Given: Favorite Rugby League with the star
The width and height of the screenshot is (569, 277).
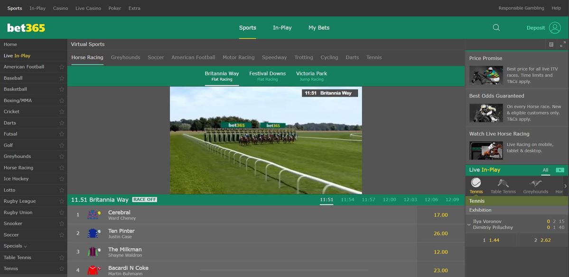Looking at the screenshot, I should (62, 201).
